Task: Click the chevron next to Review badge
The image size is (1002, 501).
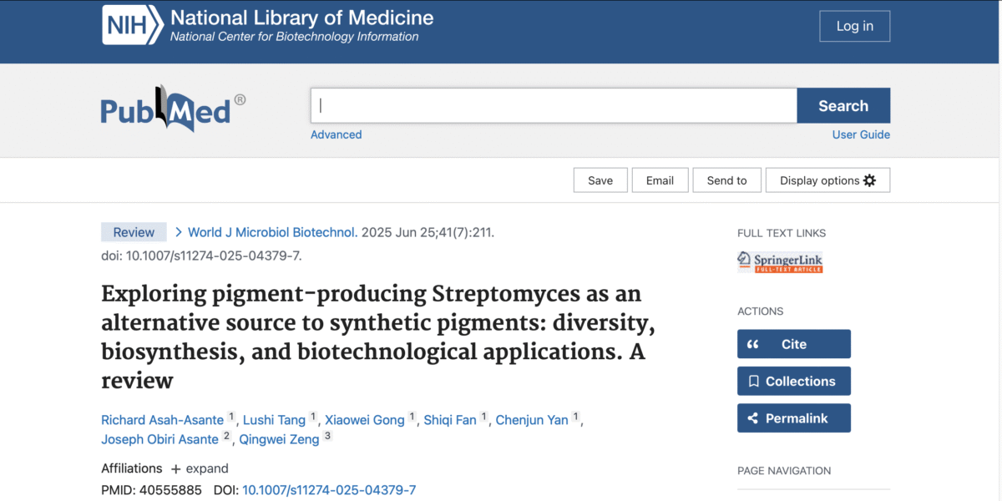Action: click(x=179, y=232)
